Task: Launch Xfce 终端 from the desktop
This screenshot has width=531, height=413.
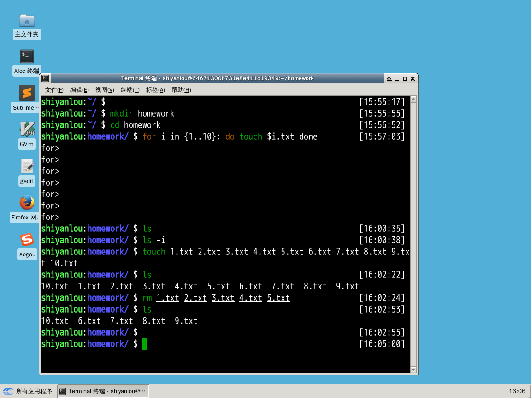Action: click(27, 57)
